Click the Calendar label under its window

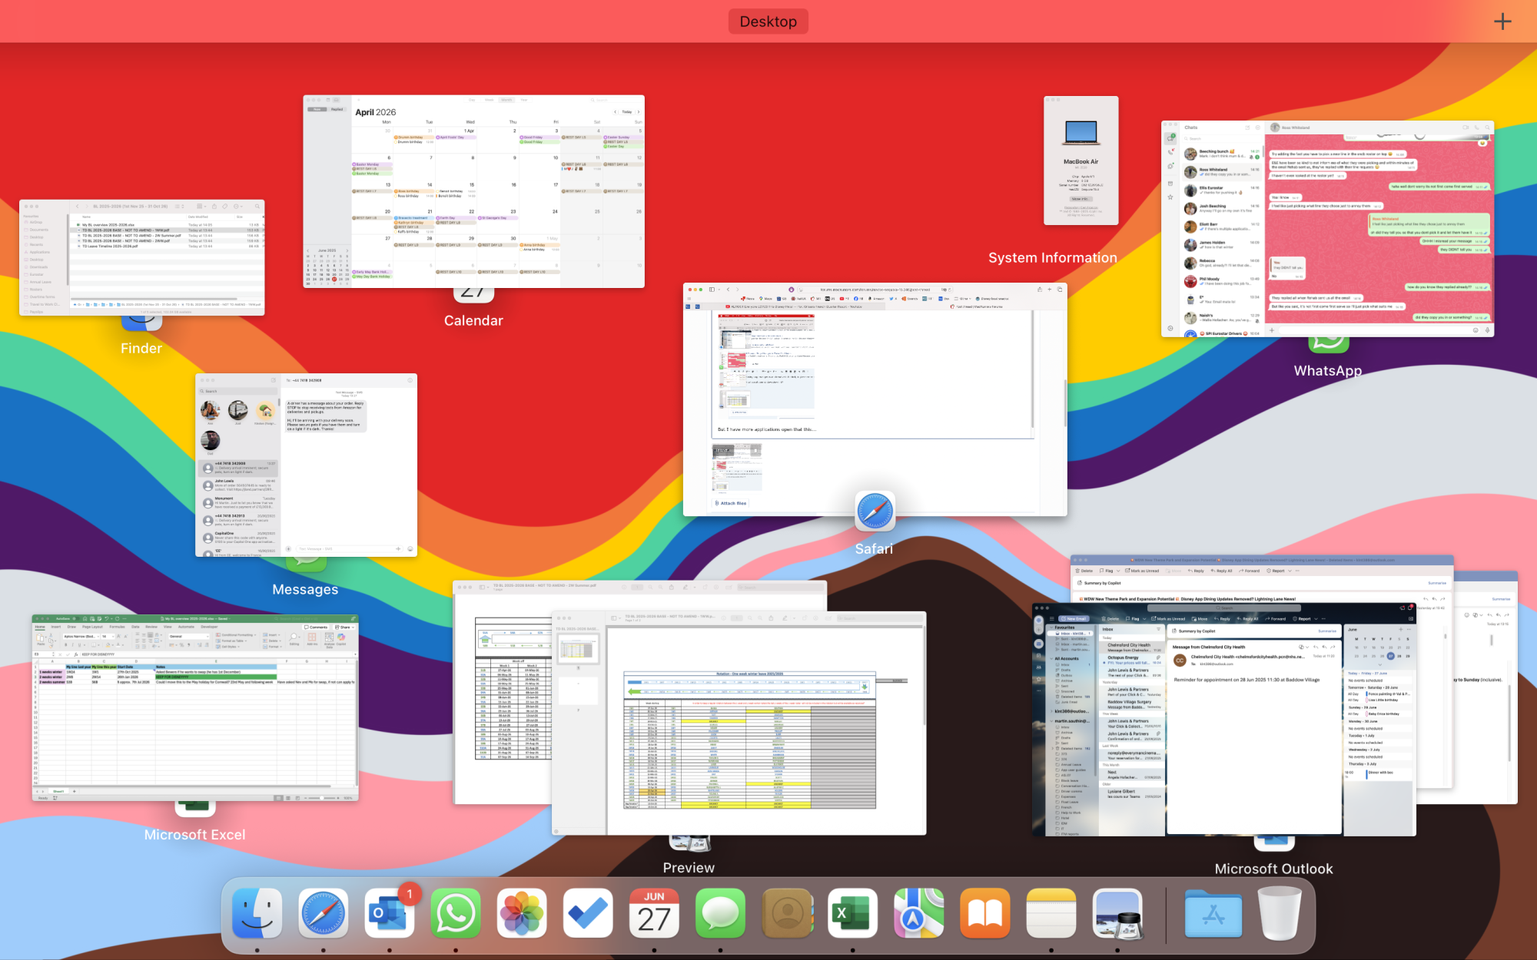tap(473, 321)
